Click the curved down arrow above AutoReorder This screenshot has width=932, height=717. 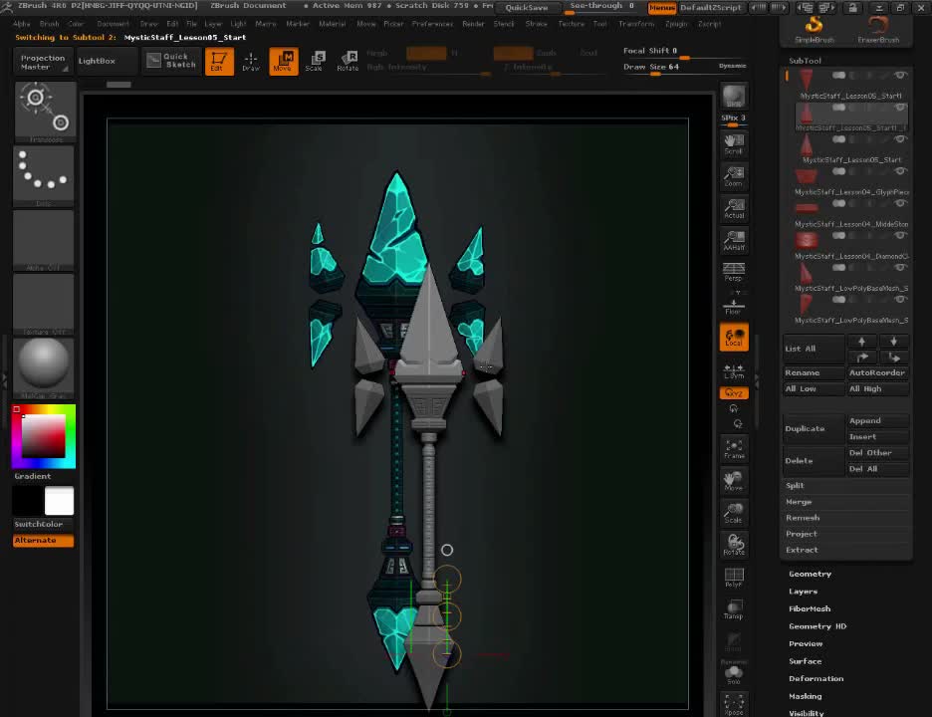tap(893, 357)
